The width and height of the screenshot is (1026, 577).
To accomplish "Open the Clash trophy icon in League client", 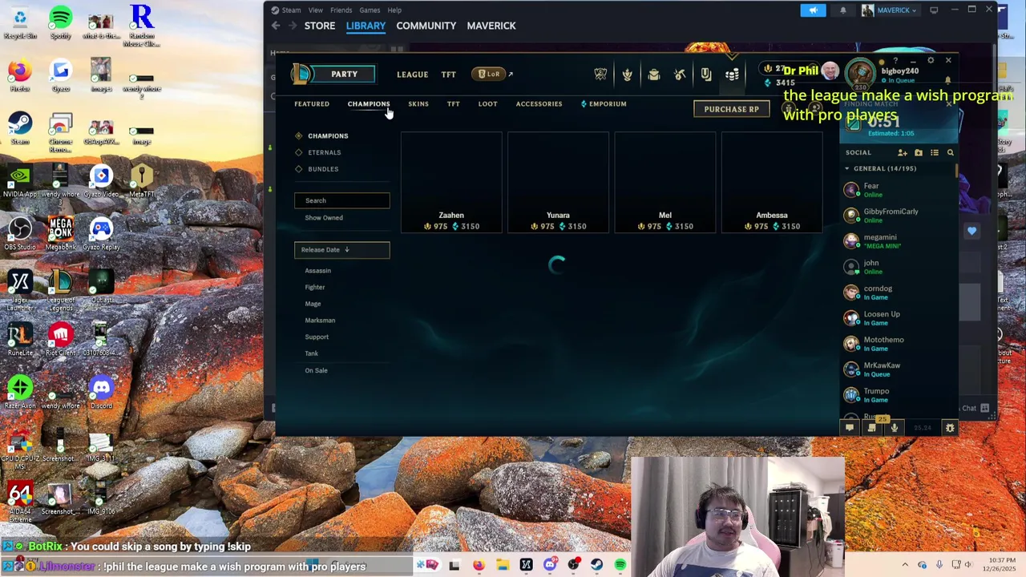I will 600,75.
